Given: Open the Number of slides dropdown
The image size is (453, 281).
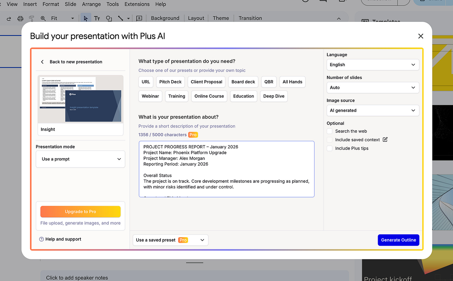Looking at the screenshot, I should pos(373,88).
